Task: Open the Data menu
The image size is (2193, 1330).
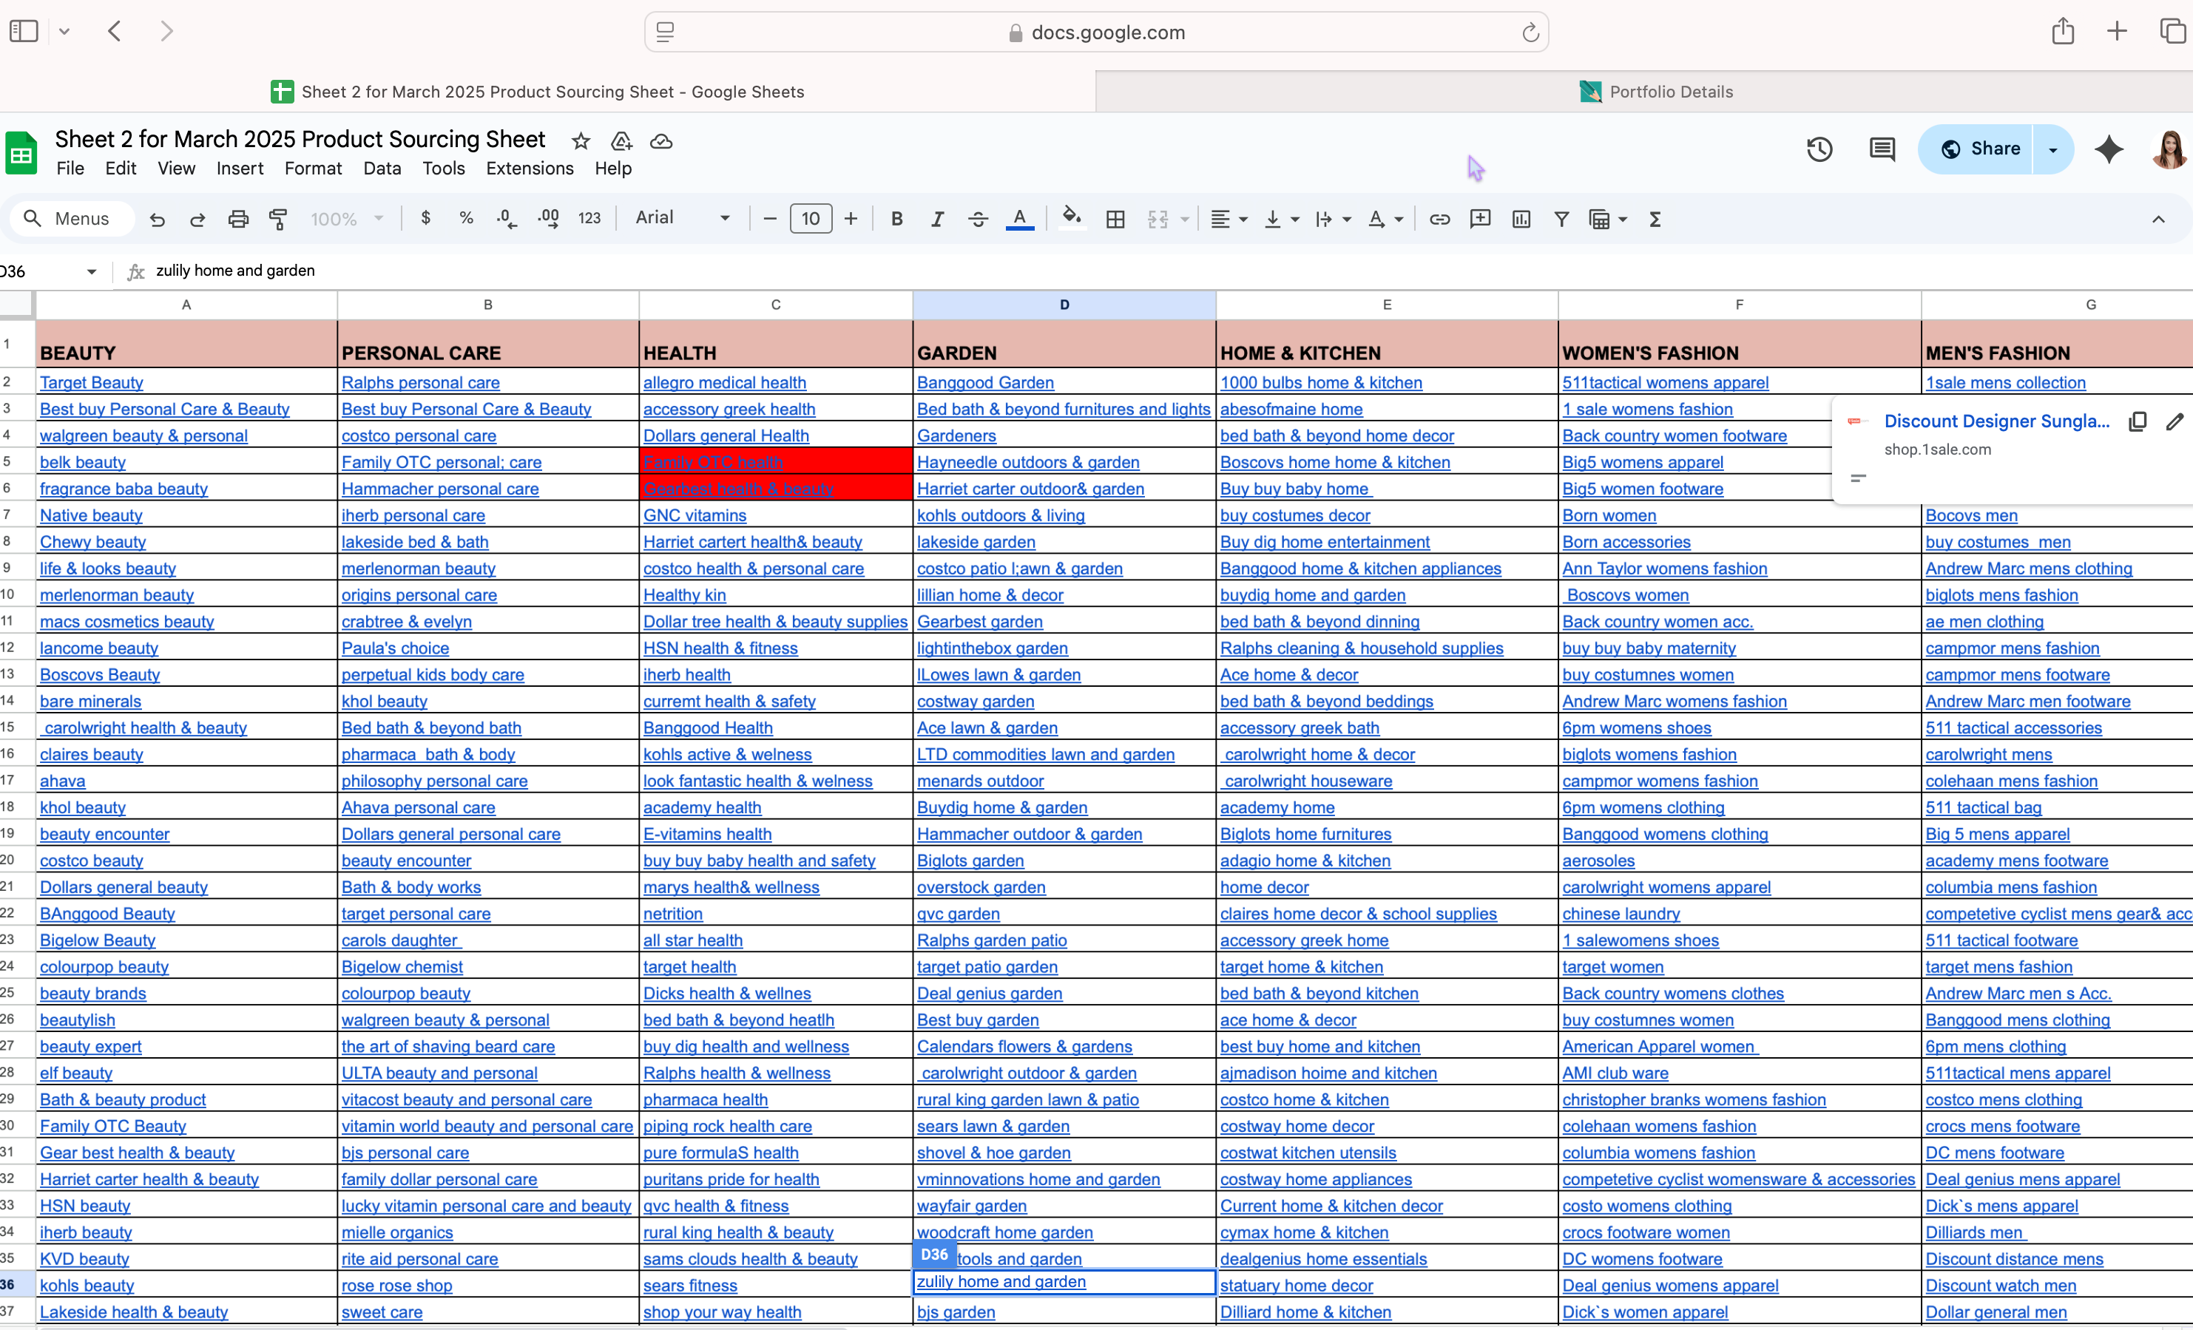Action: click(382, 168)
